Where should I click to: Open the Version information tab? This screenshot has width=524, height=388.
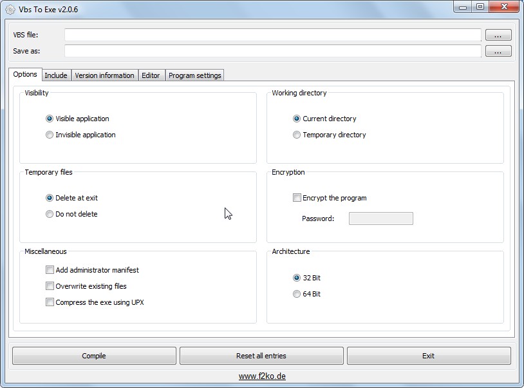tap(104, 75)
